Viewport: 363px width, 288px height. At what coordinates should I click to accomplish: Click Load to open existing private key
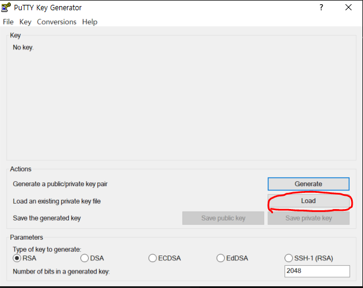[x=309, y=201]
